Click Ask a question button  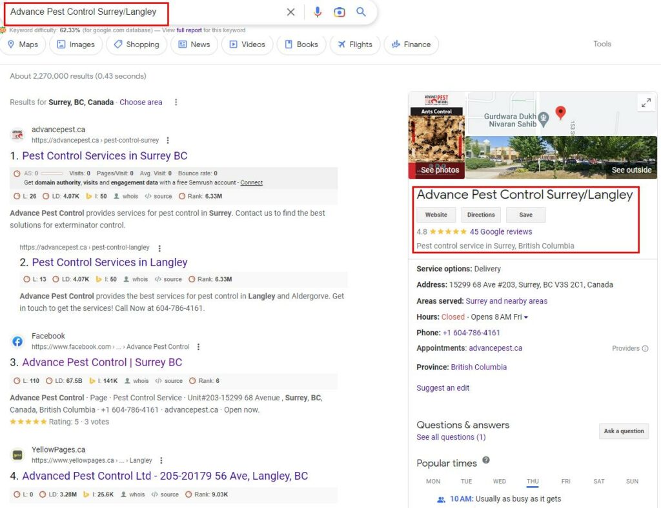(x=624, y=431)
